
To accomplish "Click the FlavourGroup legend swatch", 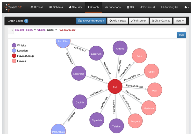I will (x=14, y=56).
